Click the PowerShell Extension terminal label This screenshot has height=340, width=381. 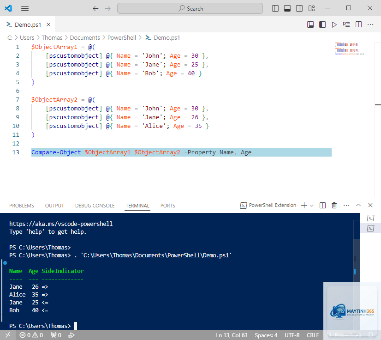tap(268, 206)
